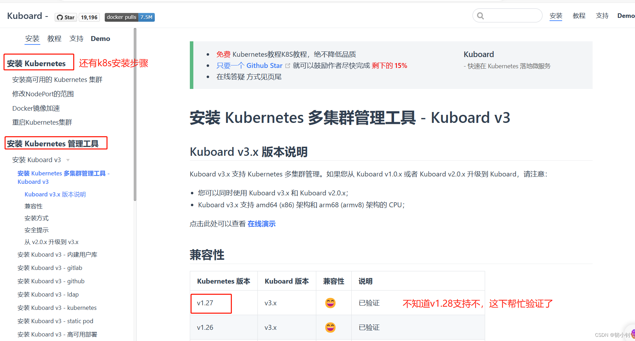Viewport: 635px width, 341px height.
Task: Click the search magnifier icon
Action: point(481,16)
